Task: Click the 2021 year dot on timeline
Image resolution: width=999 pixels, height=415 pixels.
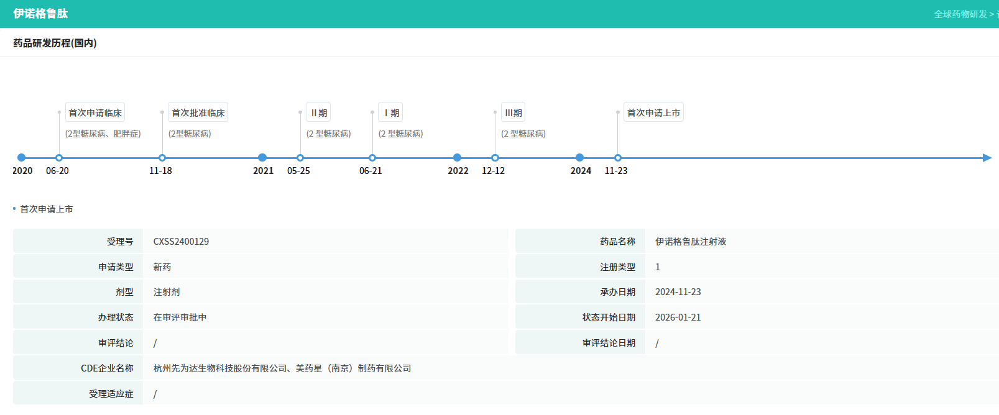Action: 262,158
